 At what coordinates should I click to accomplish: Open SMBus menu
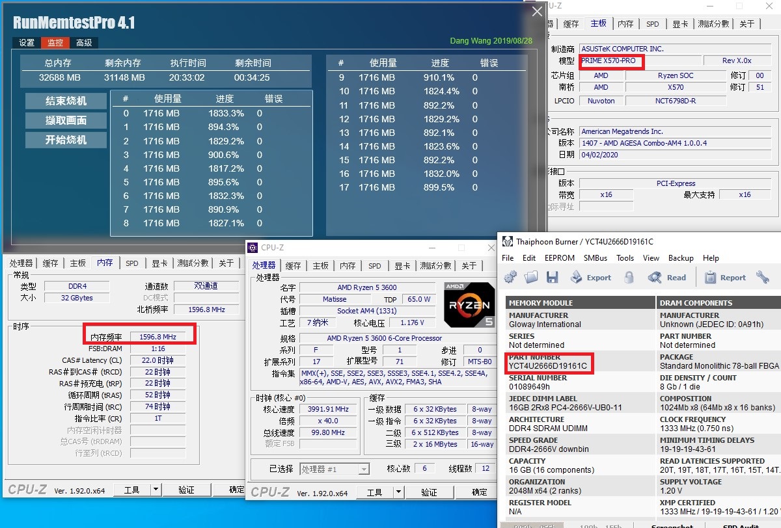(x=596, y=258)
